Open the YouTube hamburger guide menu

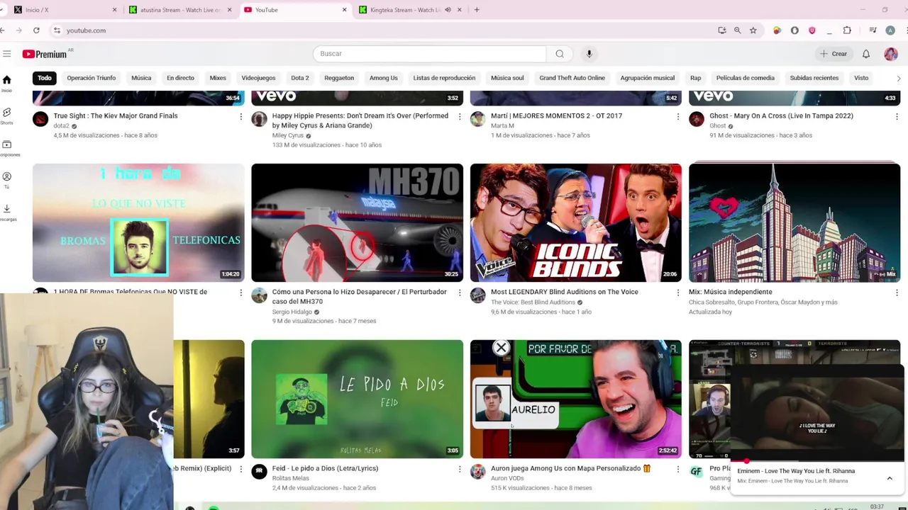[x=6, y=54]
